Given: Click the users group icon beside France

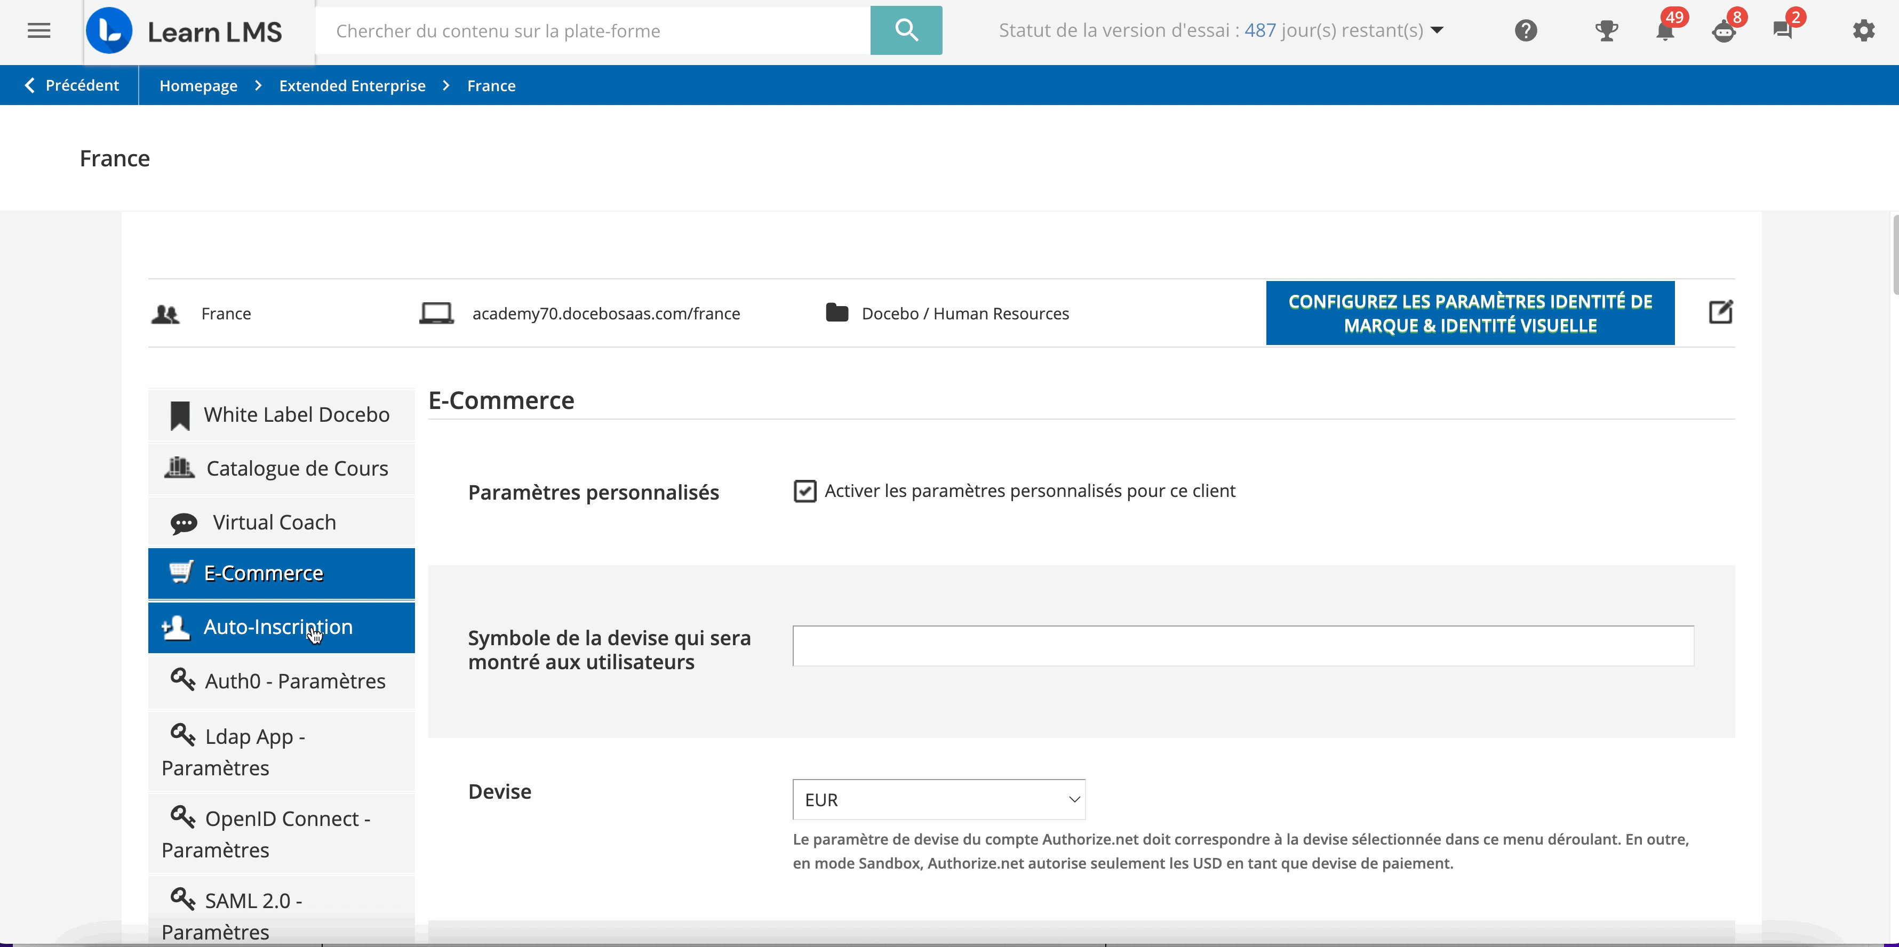Looking at the screenshot, I should pos(165,314).
